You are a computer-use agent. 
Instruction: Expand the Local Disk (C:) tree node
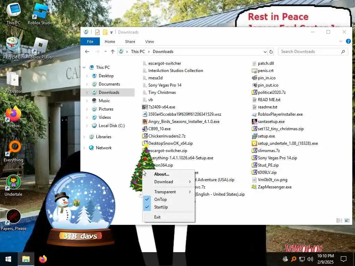point(87,126)
